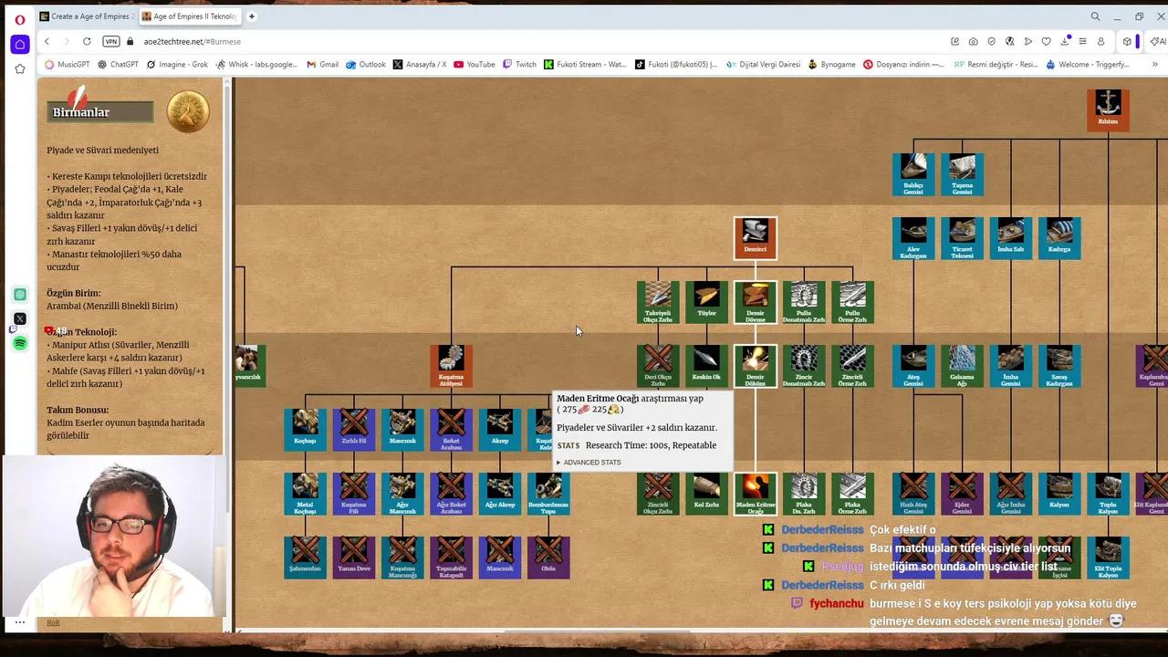The height and width of the screenshot is (657, 1168).
Task: Click the browser search tabs magnifier
Action: click(x=1095, y=16)
